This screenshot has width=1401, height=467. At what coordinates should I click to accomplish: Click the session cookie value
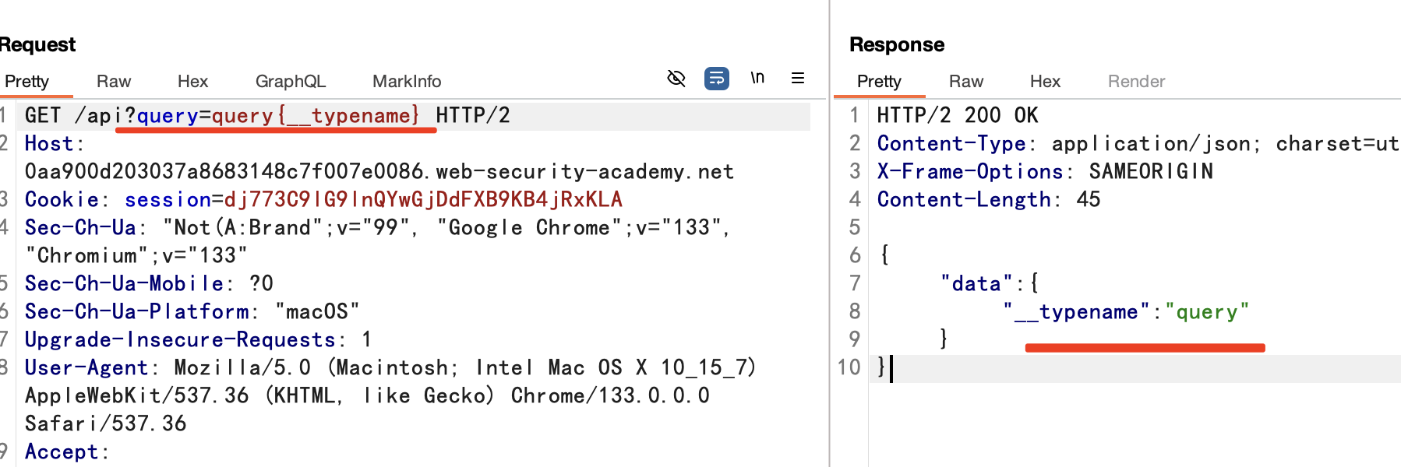[422, 199]
